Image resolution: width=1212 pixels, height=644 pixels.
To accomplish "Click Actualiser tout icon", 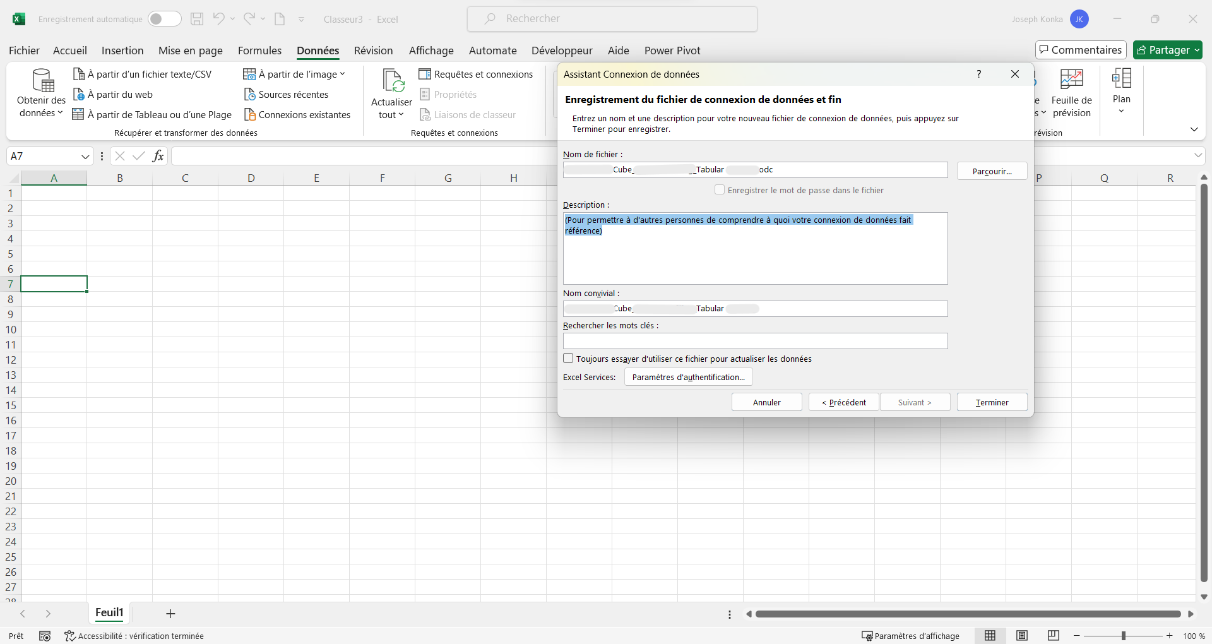I will pos(392,81).
